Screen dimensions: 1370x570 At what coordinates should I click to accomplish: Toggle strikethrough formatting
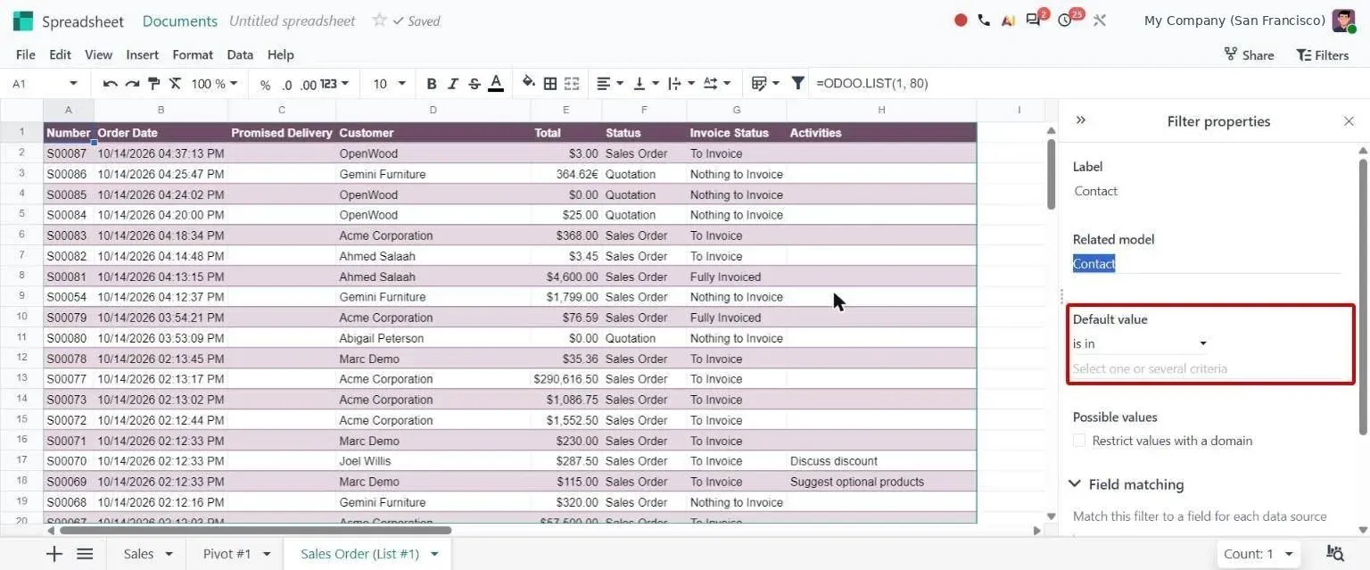475,84
